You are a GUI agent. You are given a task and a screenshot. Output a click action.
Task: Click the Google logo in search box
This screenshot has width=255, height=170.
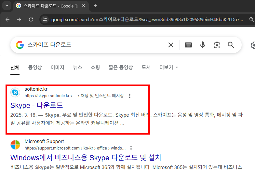click(20, 45)
